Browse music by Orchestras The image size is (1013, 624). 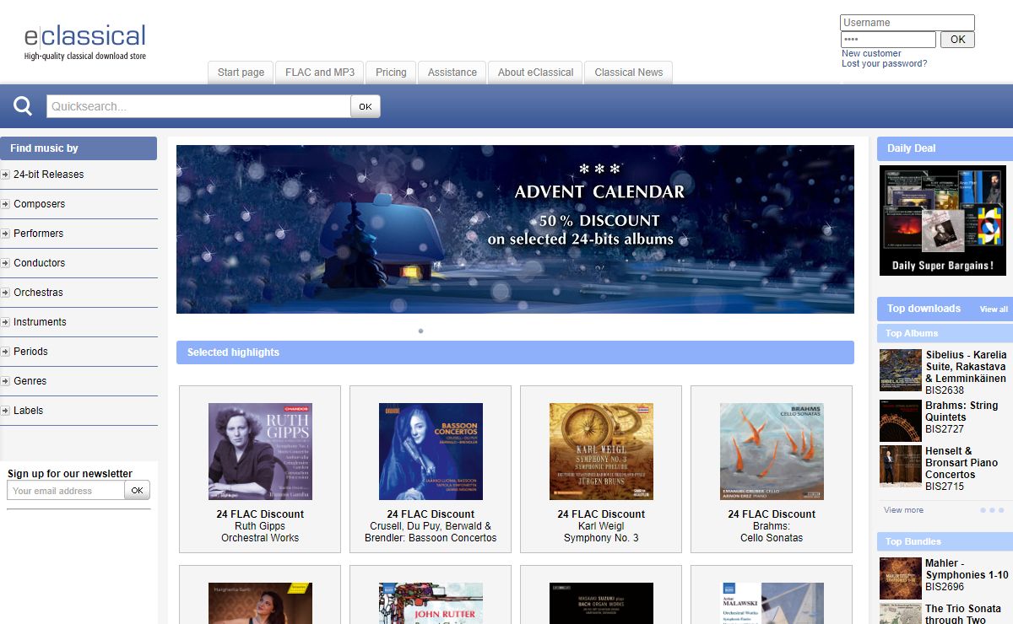point(38,293)
